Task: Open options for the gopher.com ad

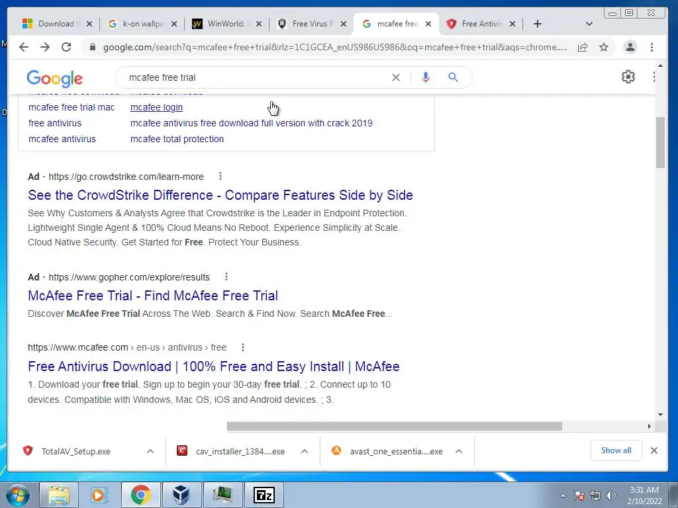Action: (x=226, y=277)
